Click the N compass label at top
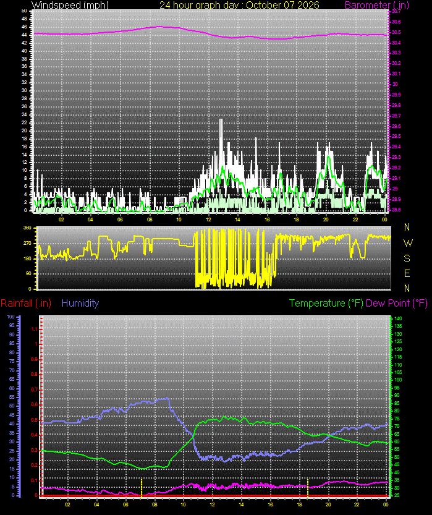 coord(407,228)
